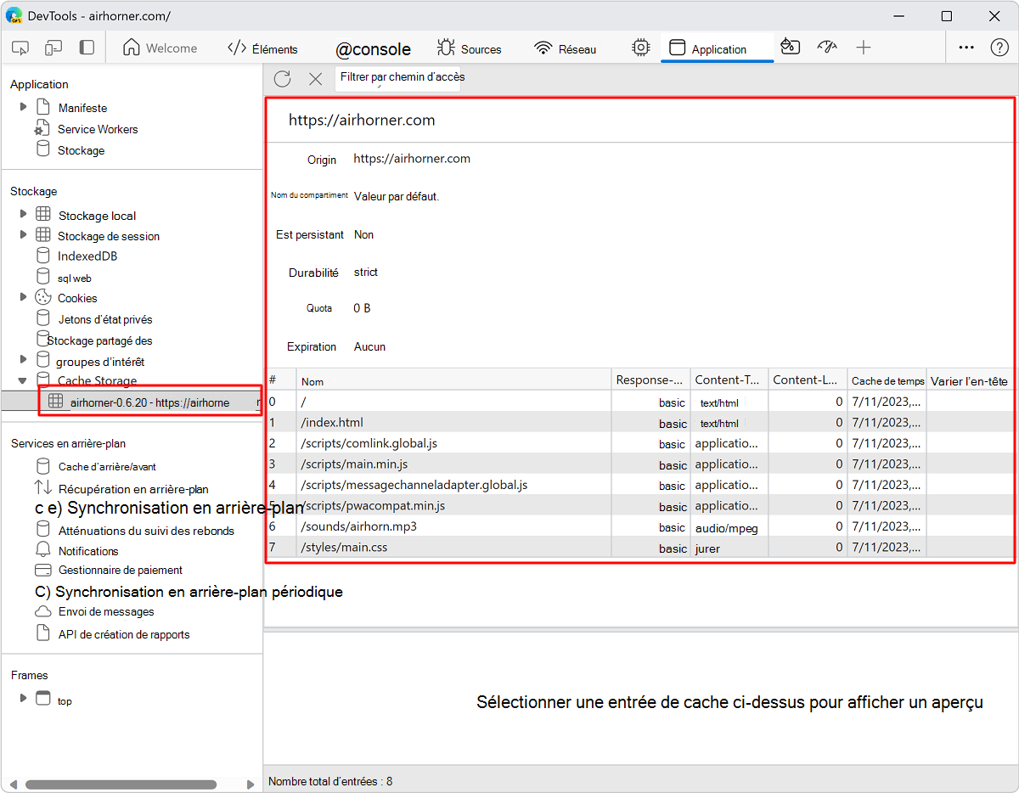Select the /scripts/main.min.js row
Image resolution: width=1019 pixels, height=793 pixels.
(x=639, y=464)
